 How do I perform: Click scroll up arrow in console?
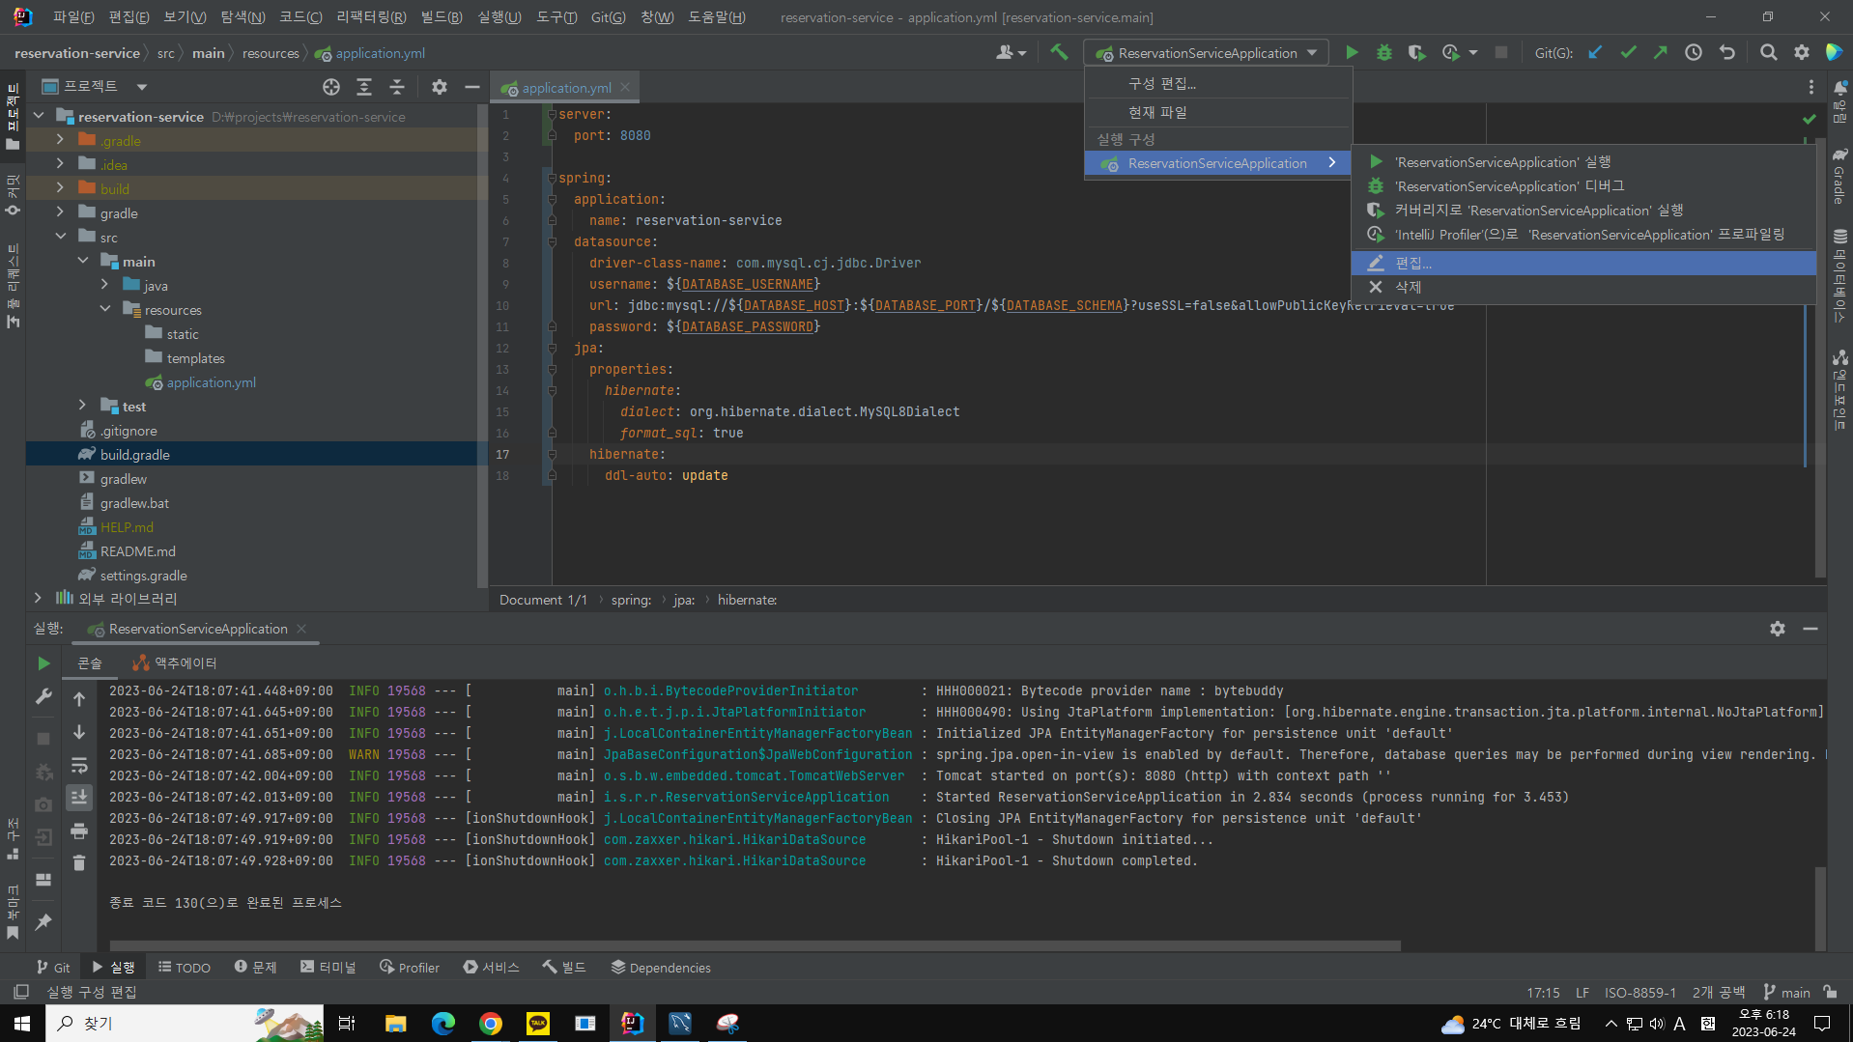click(79, 698)
